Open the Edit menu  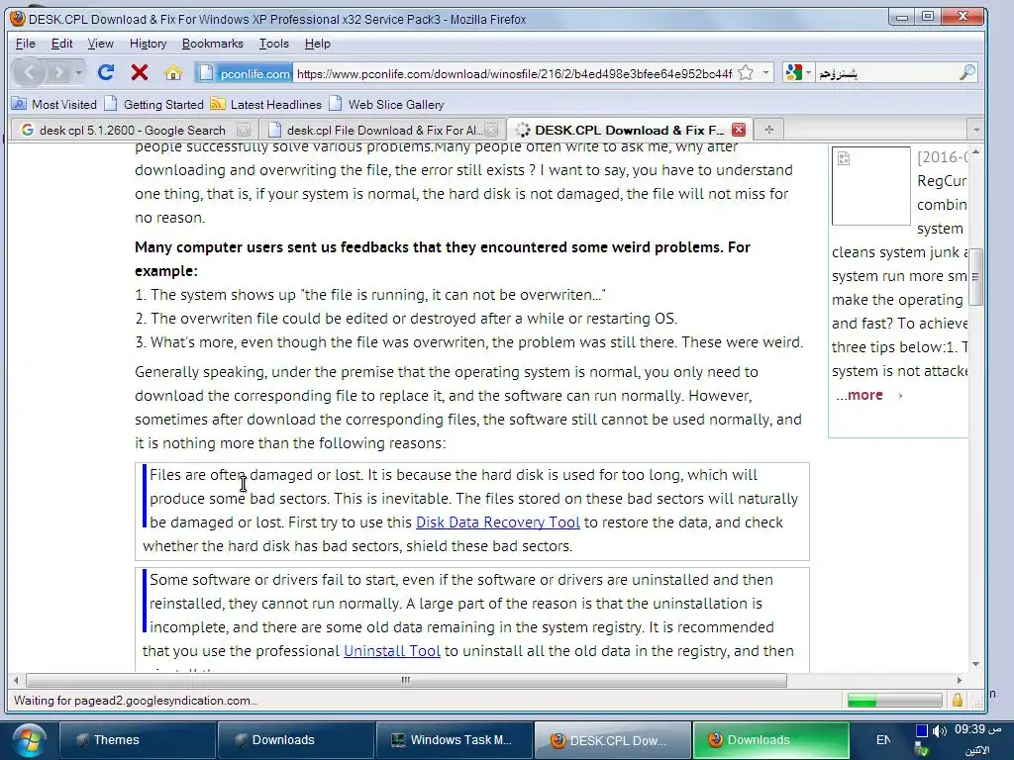click(x=61, y=44)
